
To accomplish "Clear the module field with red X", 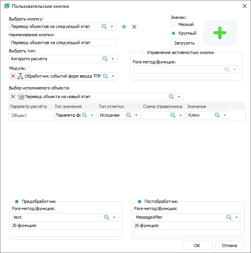I will [13, 76].
